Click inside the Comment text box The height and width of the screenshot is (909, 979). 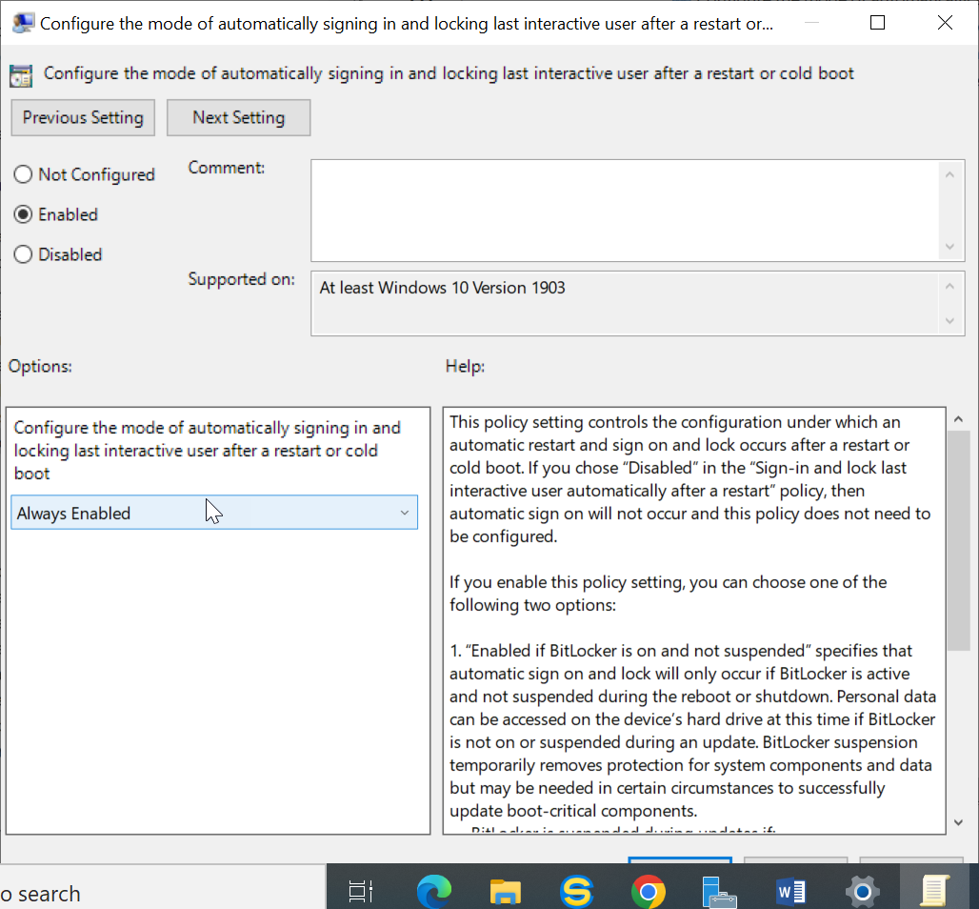coord(624,210)
